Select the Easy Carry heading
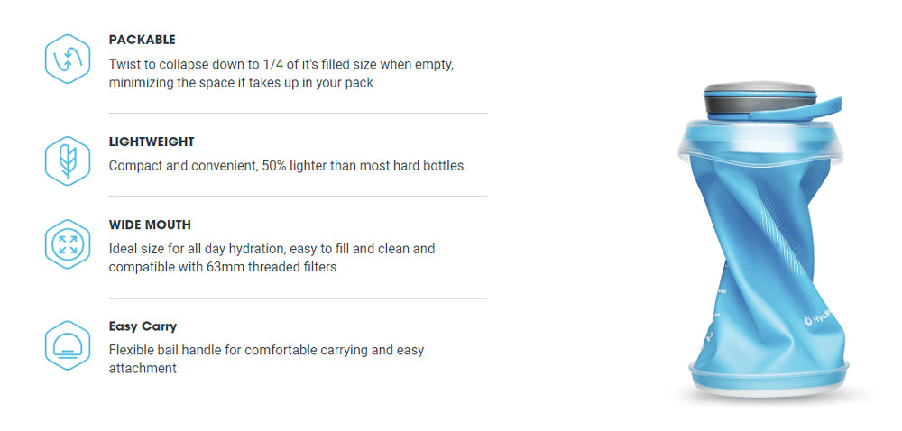The height and width of the screenshot is (431, 902). click(143, 326)
